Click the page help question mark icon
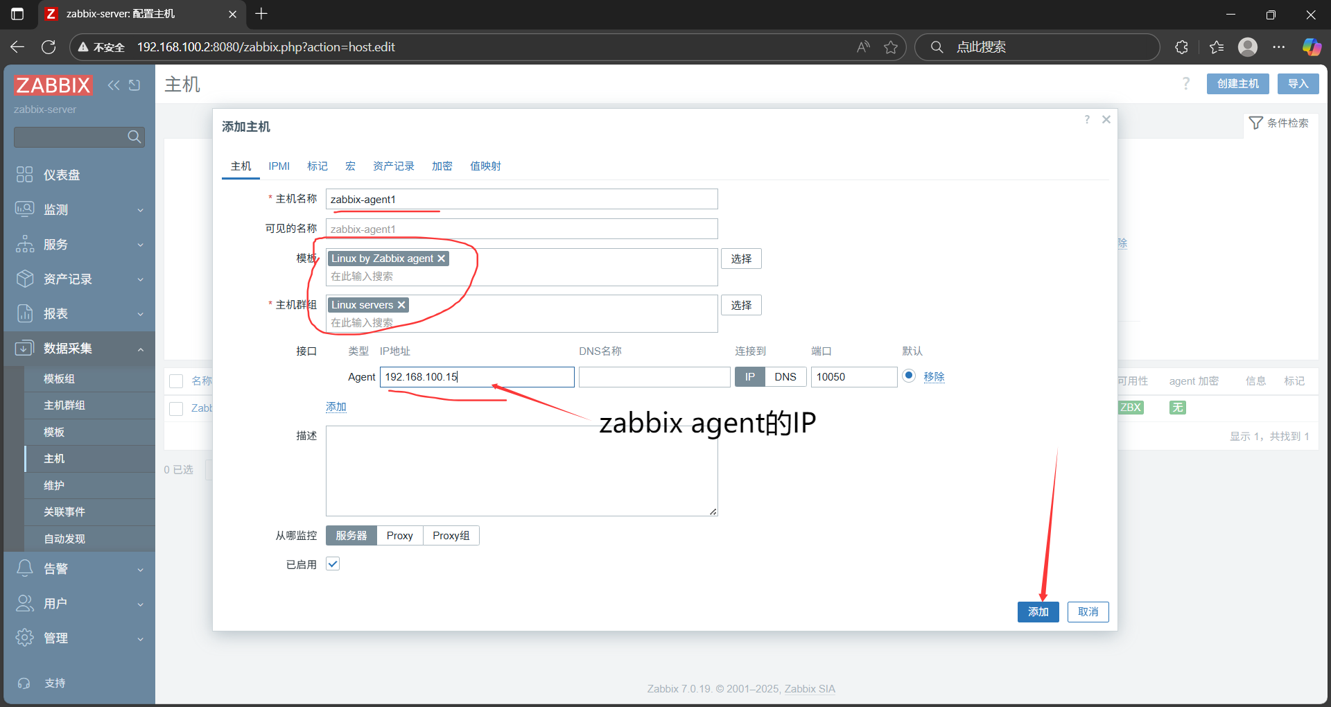 (1186, 84)
